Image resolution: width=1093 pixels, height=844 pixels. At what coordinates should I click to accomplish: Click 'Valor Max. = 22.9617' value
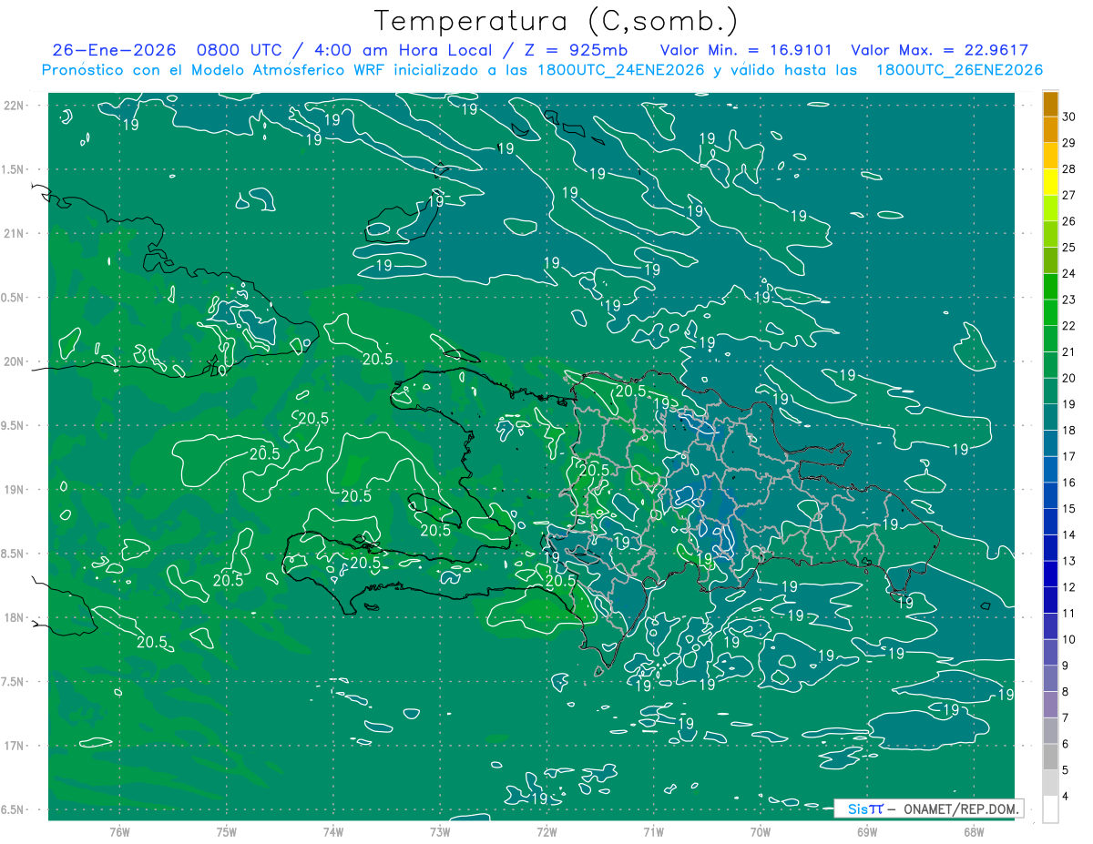tap(940, 50)
